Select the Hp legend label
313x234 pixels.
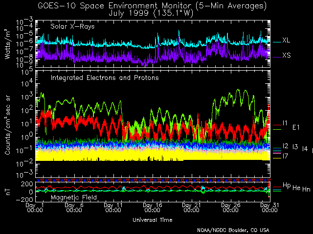(x=287, y=185)
